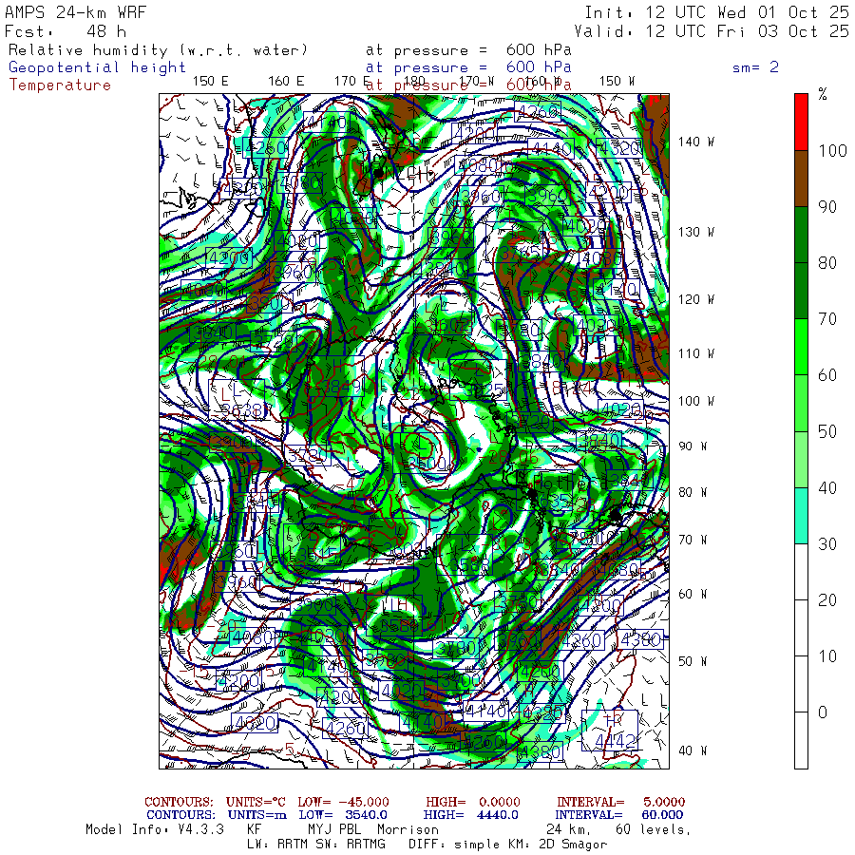Click the '130 W' longitude label
Screen dimensions: 855x855
[x=695, y=233]
